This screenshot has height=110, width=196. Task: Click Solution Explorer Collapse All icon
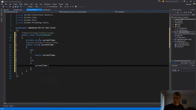pyautogui.click(x=189, y=13)
